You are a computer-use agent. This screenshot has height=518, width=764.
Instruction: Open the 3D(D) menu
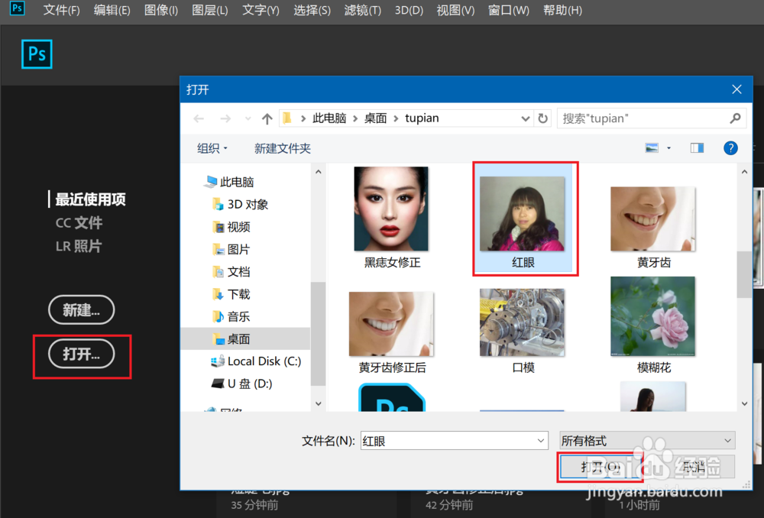pos(409,10)
